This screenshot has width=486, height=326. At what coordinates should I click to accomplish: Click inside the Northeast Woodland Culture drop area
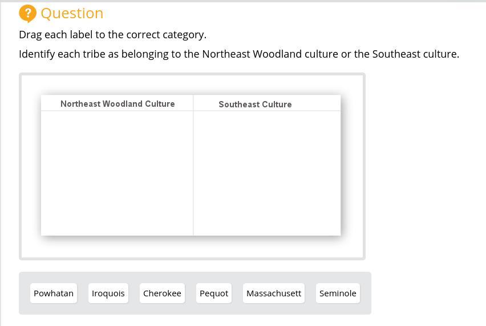[117, 172]
